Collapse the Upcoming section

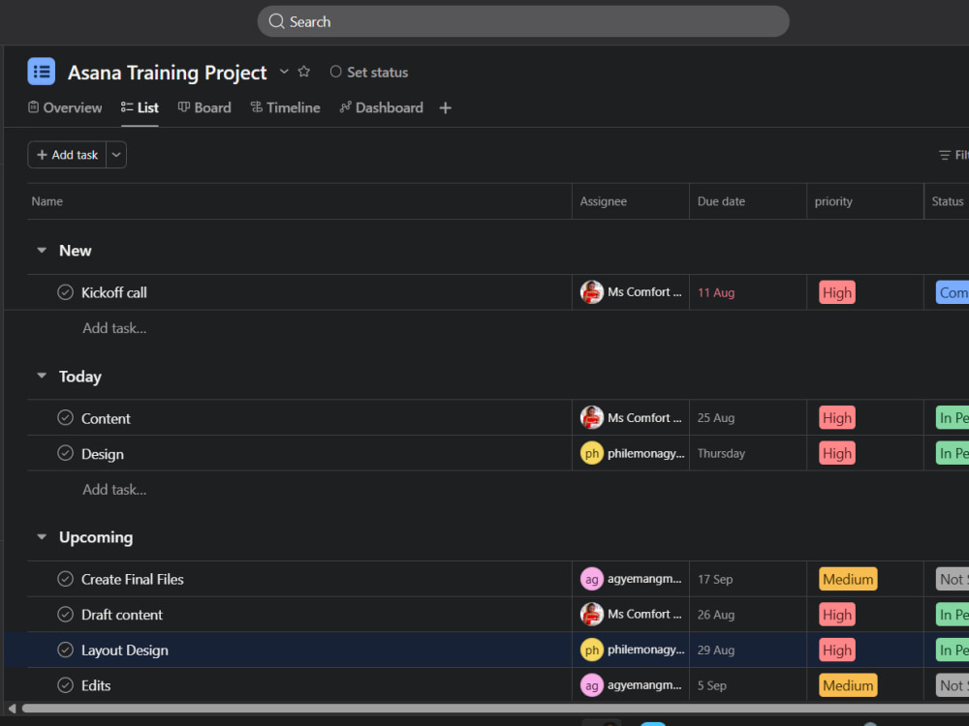(x=42, y=536)
